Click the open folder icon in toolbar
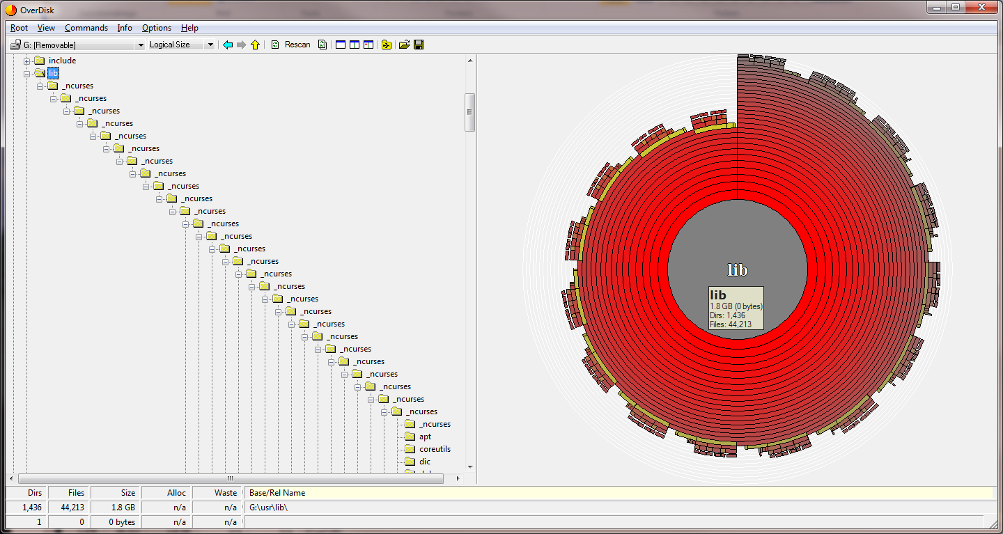The width and height of the screenshot is (1003, 534). pos(404,45)
